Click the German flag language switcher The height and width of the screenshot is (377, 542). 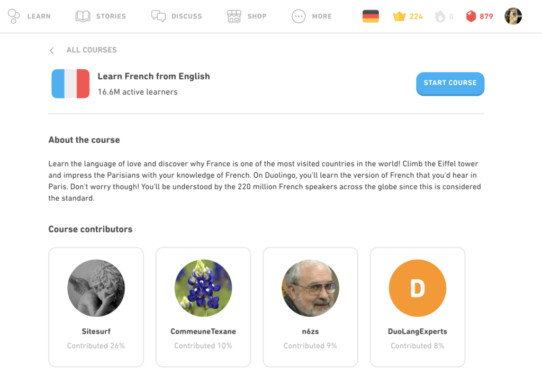(371, 16)
